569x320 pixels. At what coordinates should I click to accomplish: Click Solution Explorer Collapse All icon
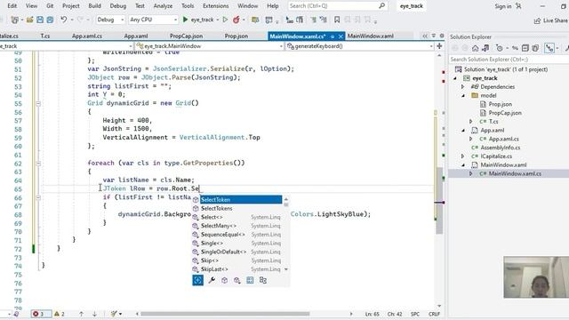(x=525, y=48)
